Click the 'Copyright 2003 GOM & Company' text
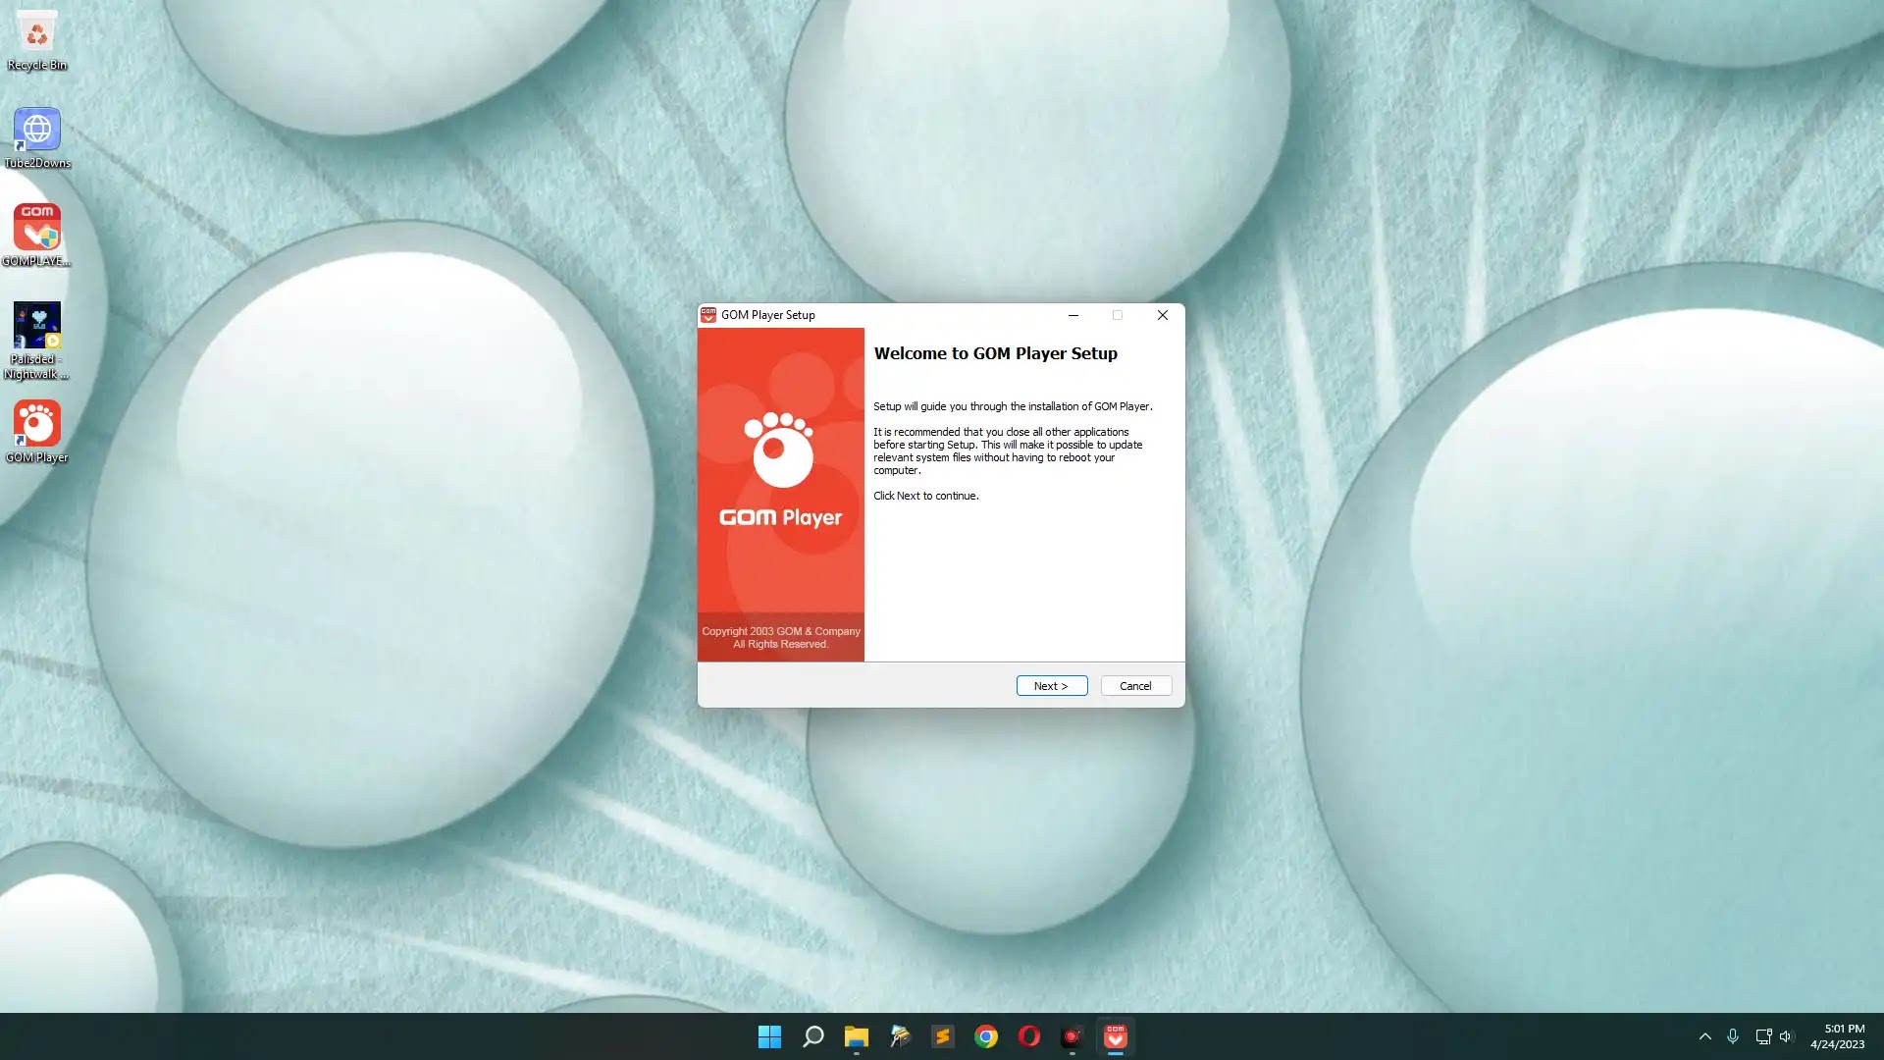 tap(780, 631)
